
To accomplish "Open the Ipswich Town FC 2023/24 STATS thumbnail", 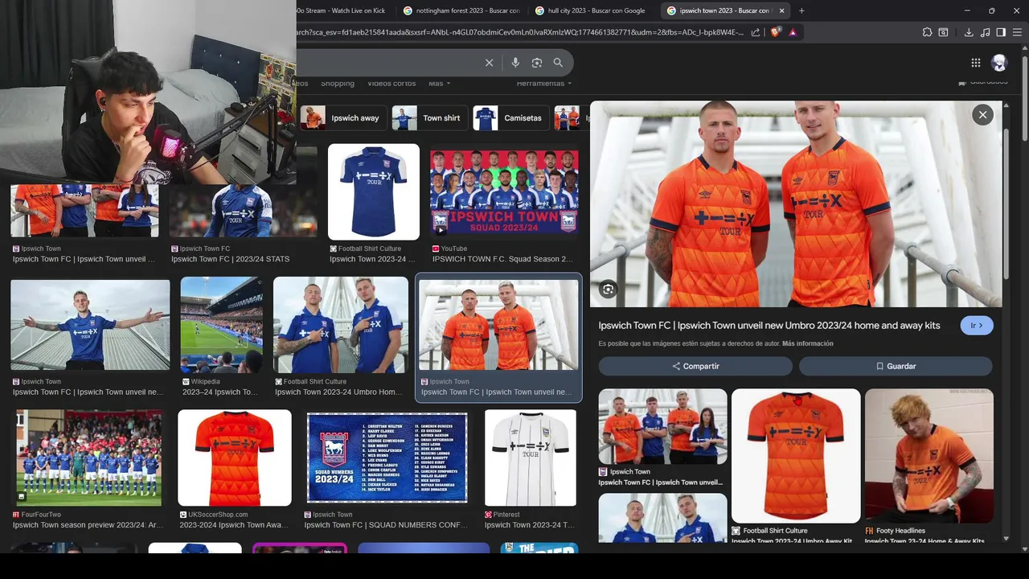I will click(x=243, y=211).
